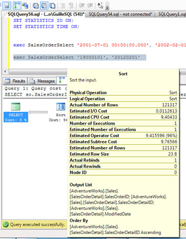Viewport: 186px width, 239px height.
Task: Click 'Actual Rewinds' tooltip row
Action: pyautogui.click(x=123, y=166)
